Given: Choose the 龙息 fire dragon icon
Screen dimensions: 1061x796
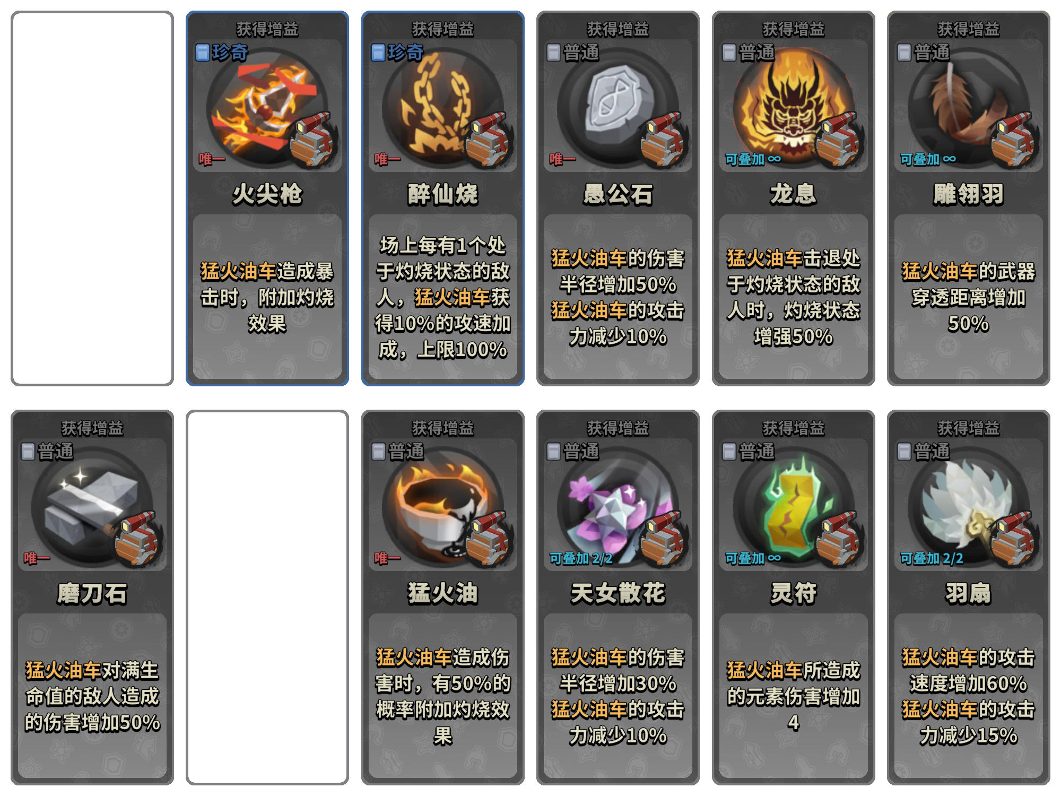Looking at the screenshot, I should (x=793, y=108).
